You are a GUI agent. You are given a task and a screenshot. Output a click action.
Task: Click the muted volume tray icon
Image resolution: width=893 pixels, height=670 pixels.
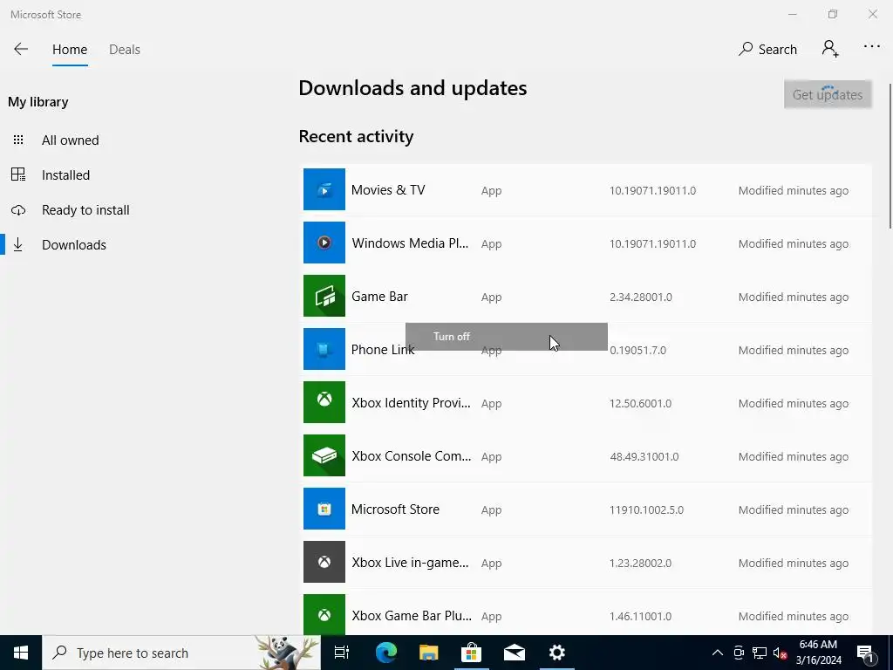point(780,653)
